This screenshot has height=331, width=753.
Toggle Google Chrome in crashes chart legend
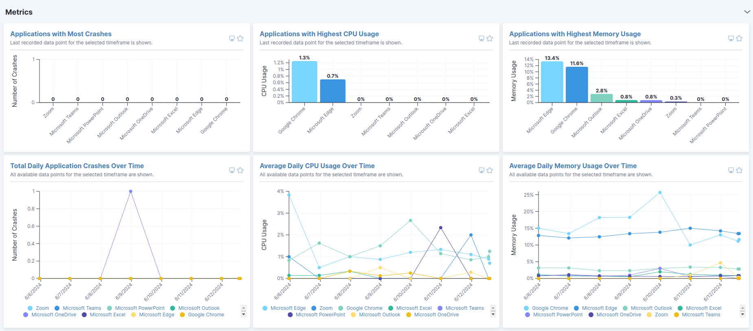pos(202,315)
